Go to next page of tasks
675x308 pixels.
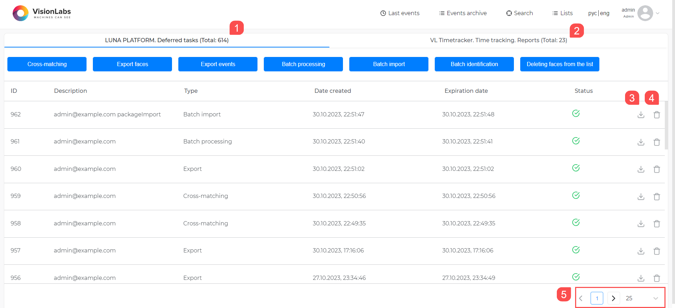pos(613,298)
